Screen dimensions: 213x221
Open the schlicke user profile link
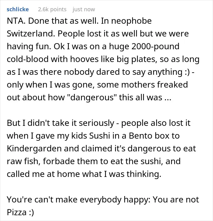click(18, 9)
